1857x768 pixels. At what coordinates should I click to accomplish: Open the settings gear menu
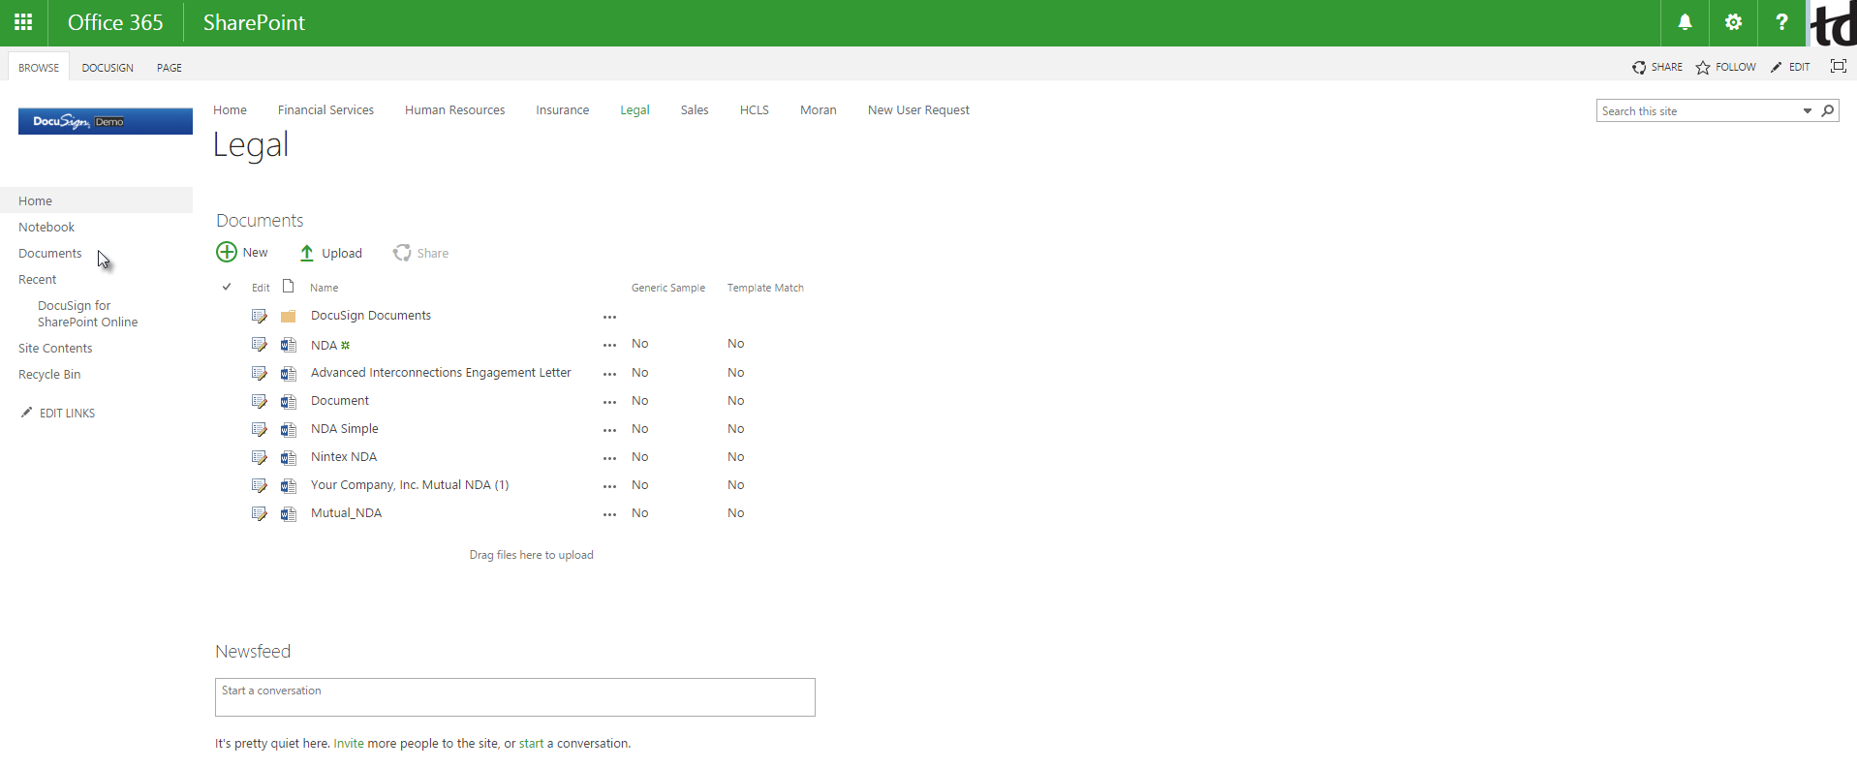[x=1733, y=22]
